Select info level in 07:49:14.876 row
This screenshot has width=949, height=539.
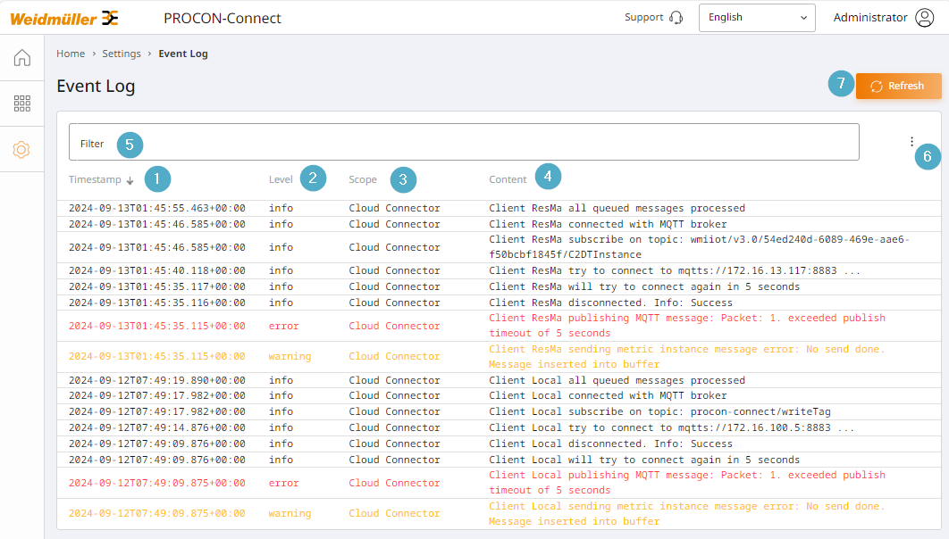[x=281, y=427]
